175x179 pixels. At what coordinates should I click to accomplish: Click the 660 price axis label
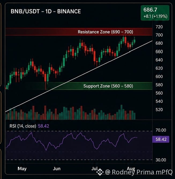click(159, 52)
